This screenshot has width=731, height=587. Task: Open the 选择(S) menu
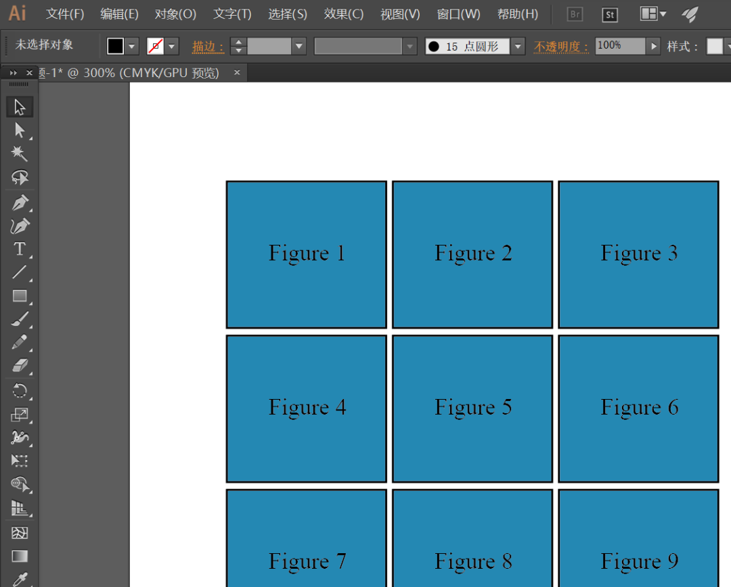(x=288, y=14)
